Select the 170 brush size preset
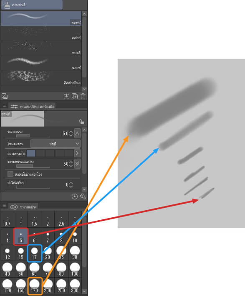Viewport: 245px width, 296px height. pyautogui.click(x=34, y=286)
